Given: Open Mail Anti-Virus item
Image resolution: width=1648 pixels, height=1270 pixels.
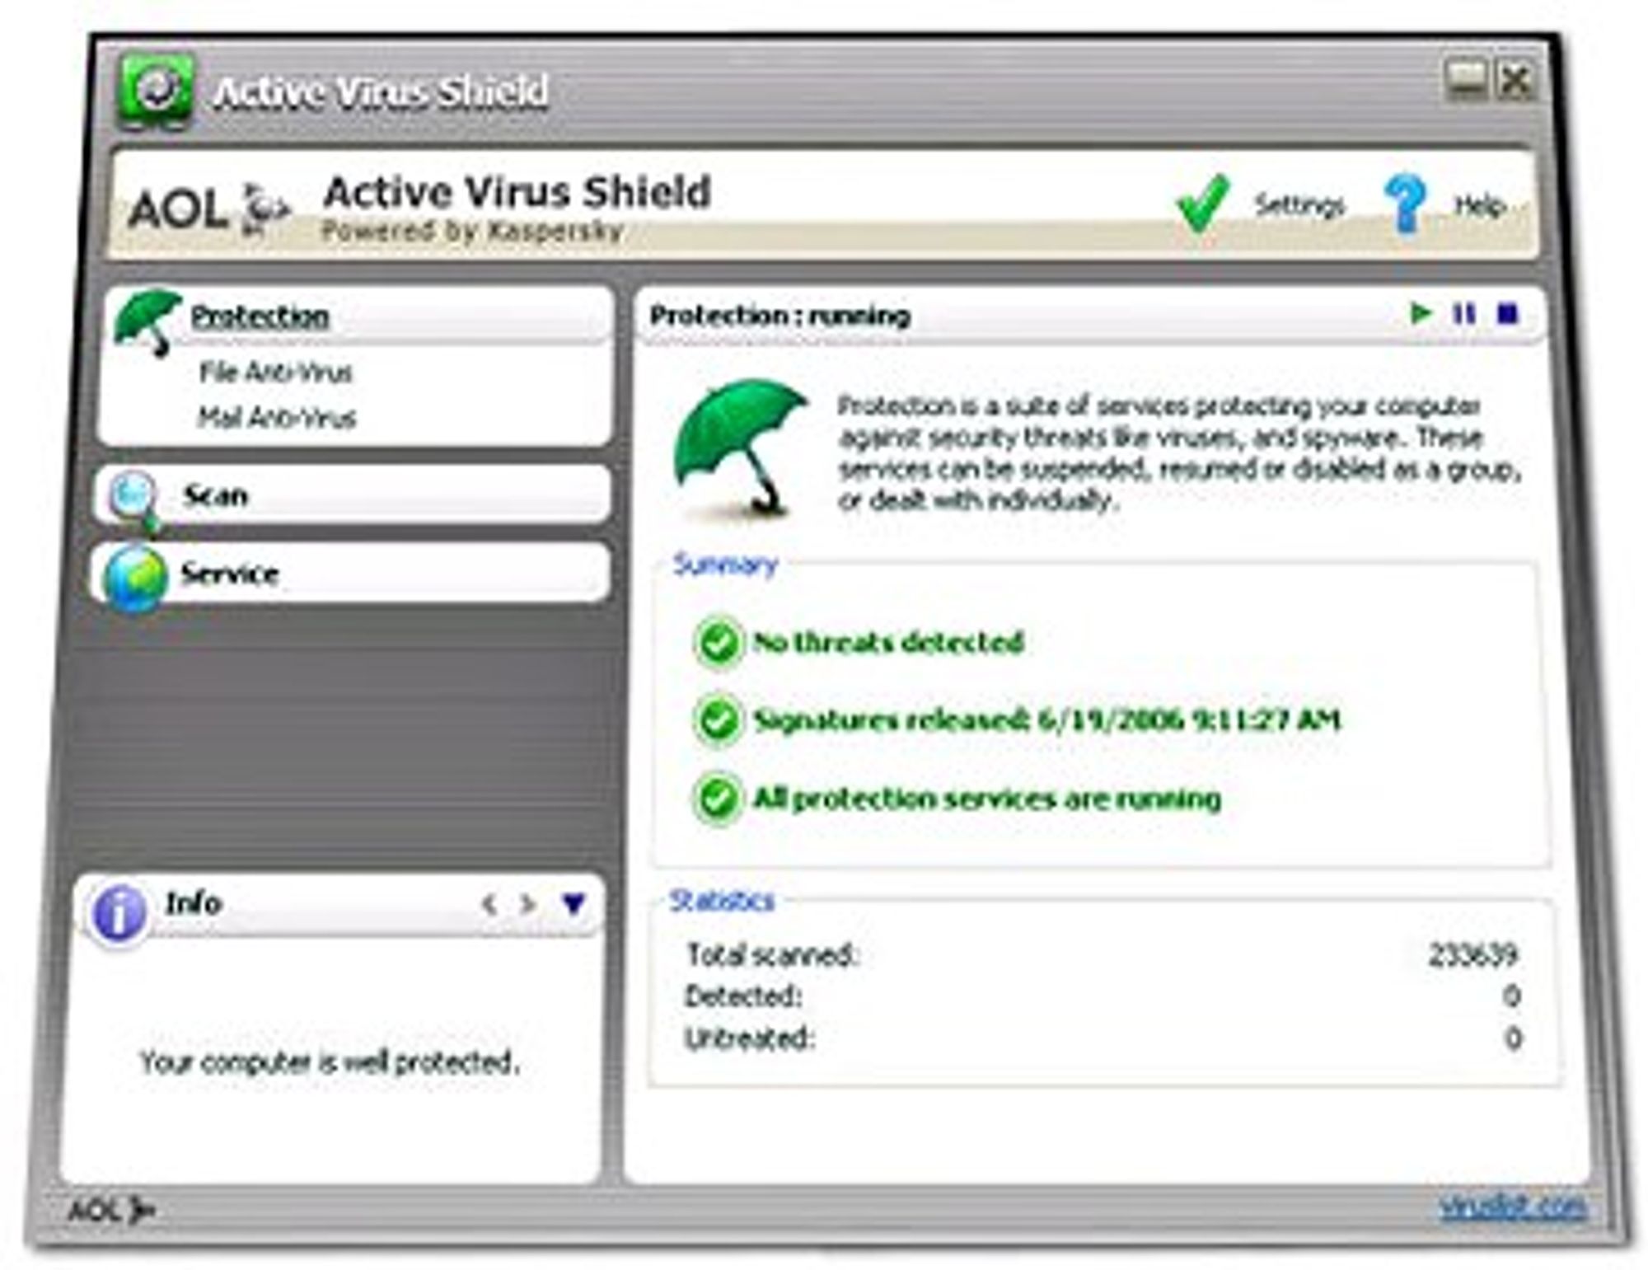Looking at the screenshot, I should click(x=277, y=418).
